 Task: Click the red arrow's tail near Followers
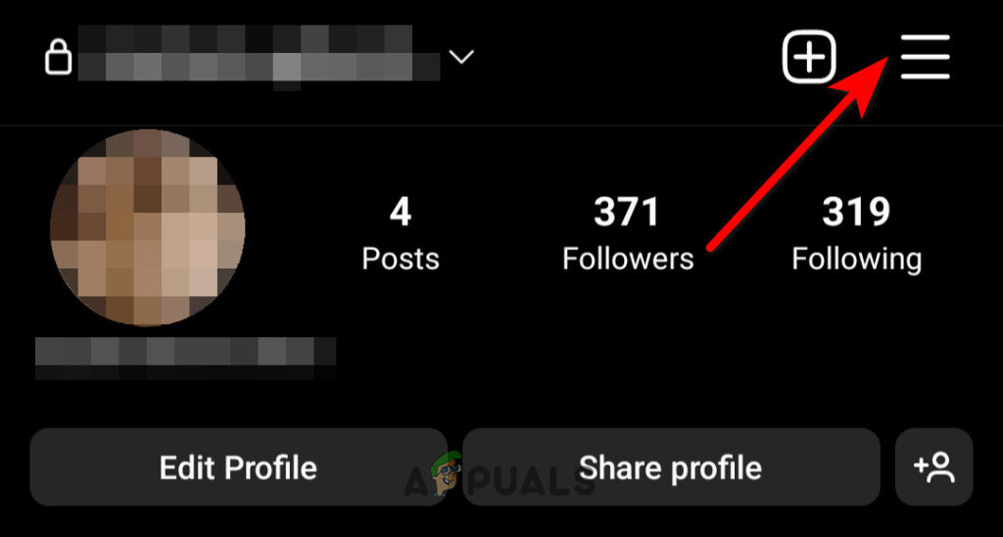(712, 246)
